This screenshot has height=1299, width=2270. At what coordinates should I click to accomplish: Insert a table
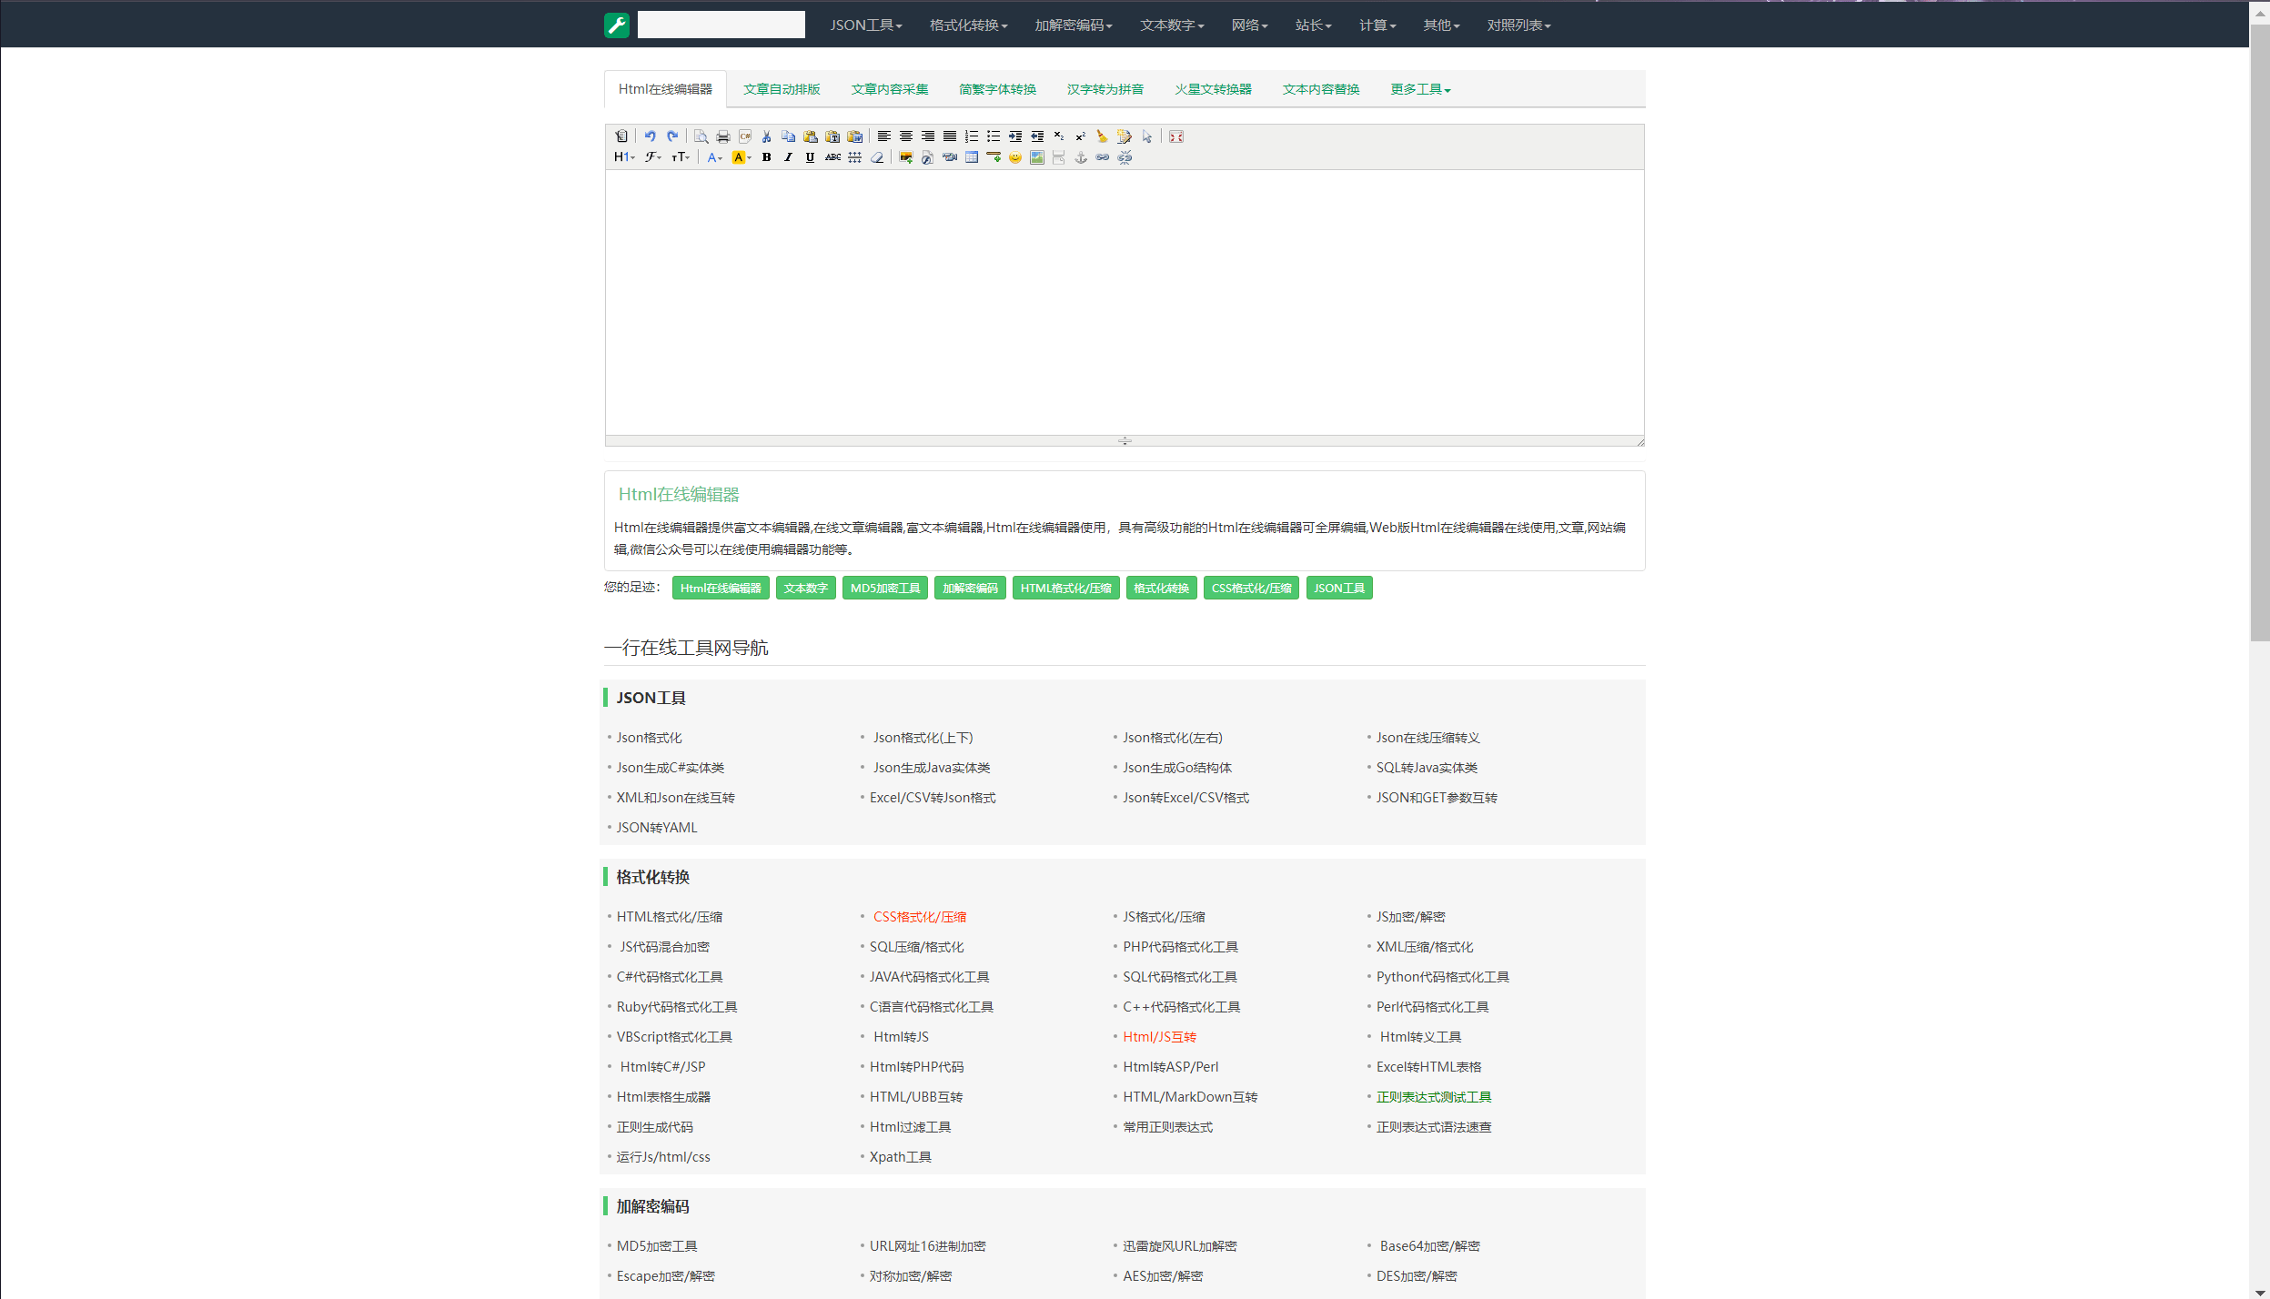tap(972, 157)
